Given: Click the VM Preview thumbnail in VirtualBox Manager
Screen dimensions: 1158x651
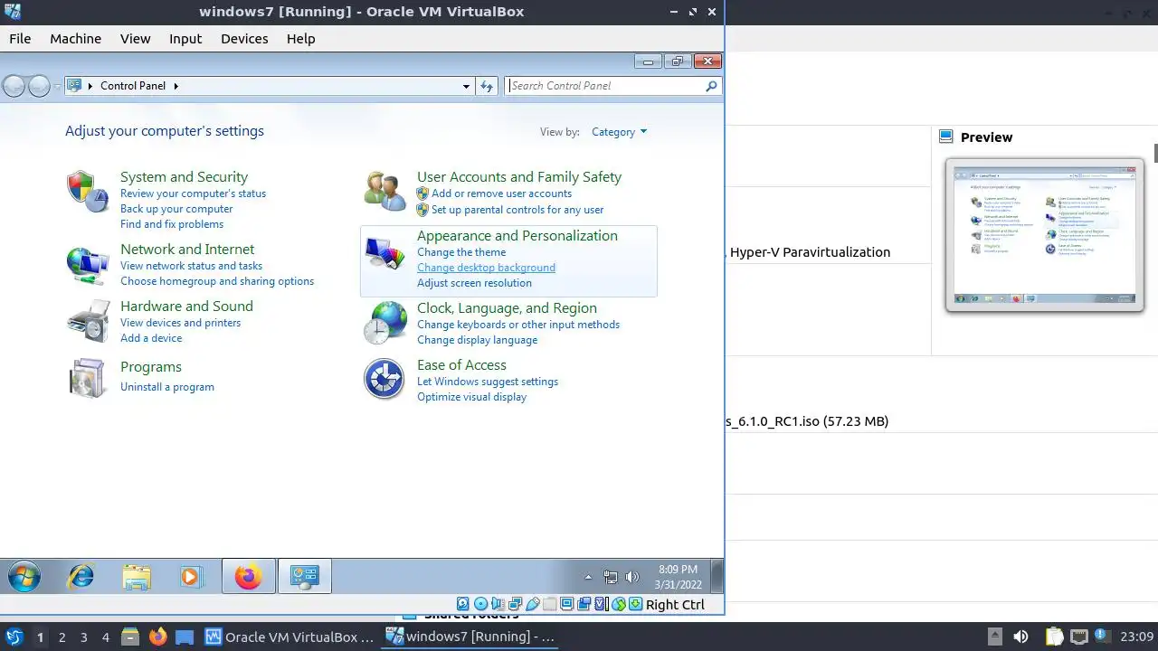Looking at the screenshot, I should [1045, 235].
